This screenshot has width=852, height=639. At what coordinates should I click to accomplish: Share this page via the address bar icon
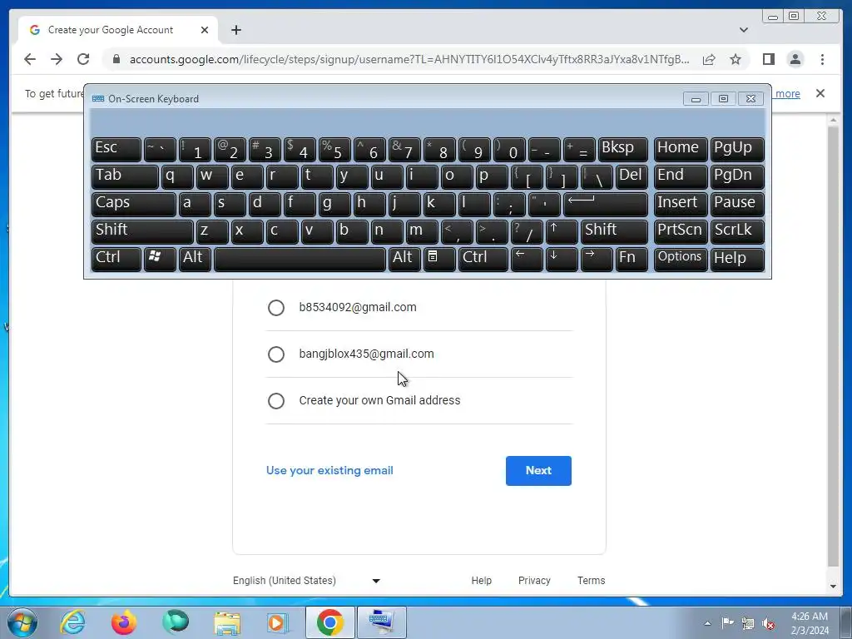pos(709,59)
